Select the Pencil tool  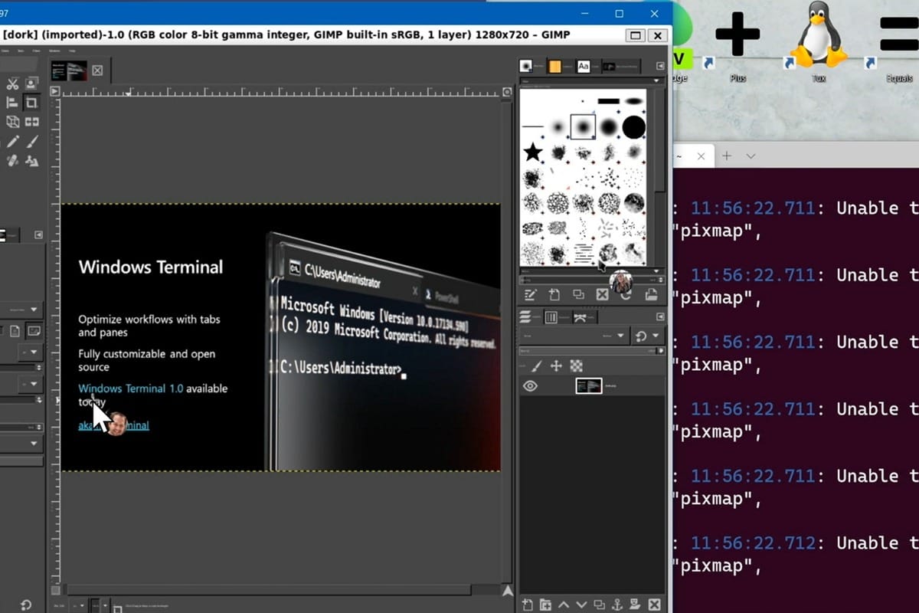12,141
